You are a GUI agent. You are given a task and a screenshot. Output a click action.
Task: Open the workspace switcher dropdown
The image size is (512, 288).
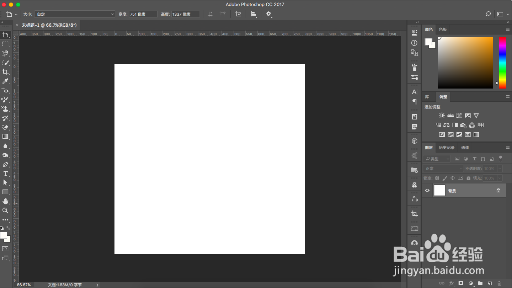[x=502, y=14]
